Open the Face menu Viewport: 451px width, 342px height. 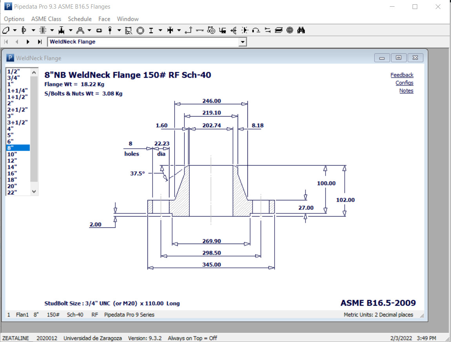click(x=104, y=19)
